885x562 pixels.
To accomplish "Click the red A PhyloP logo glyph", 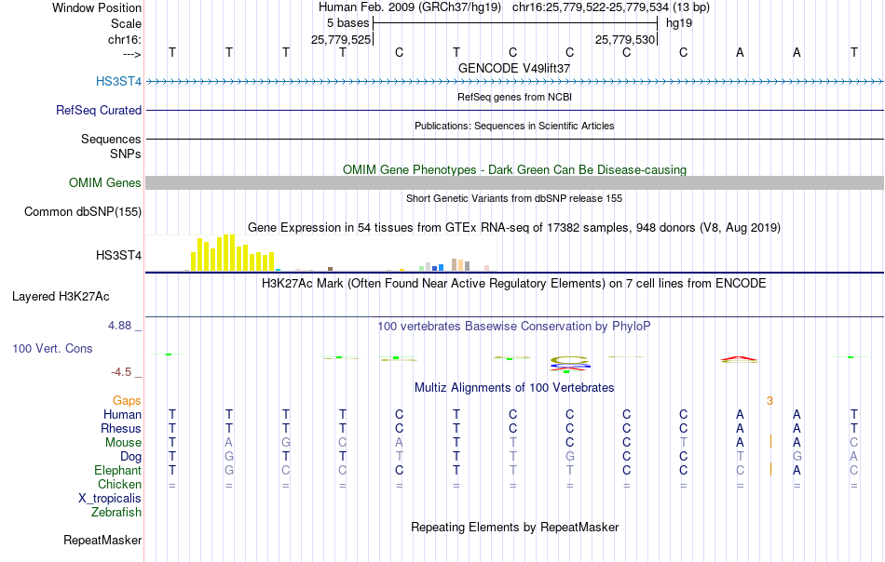I will click(739, 358).
